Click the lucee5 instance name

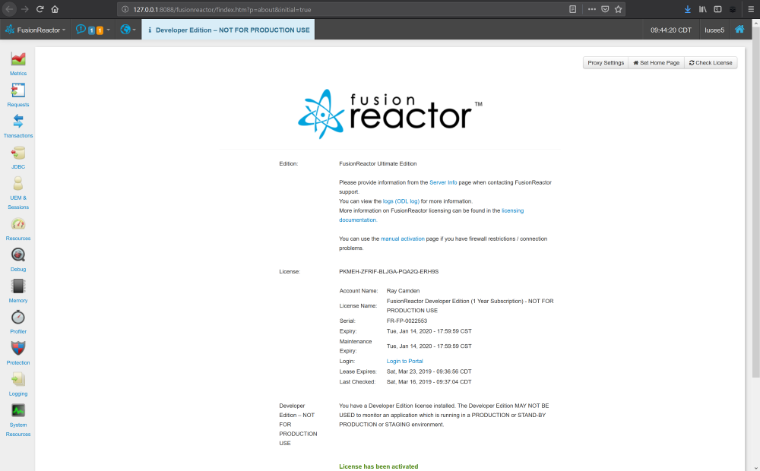pos(714,30)
